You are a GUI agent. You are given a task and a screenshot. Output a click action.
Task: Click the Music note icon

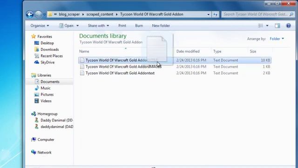pos(37,88)
